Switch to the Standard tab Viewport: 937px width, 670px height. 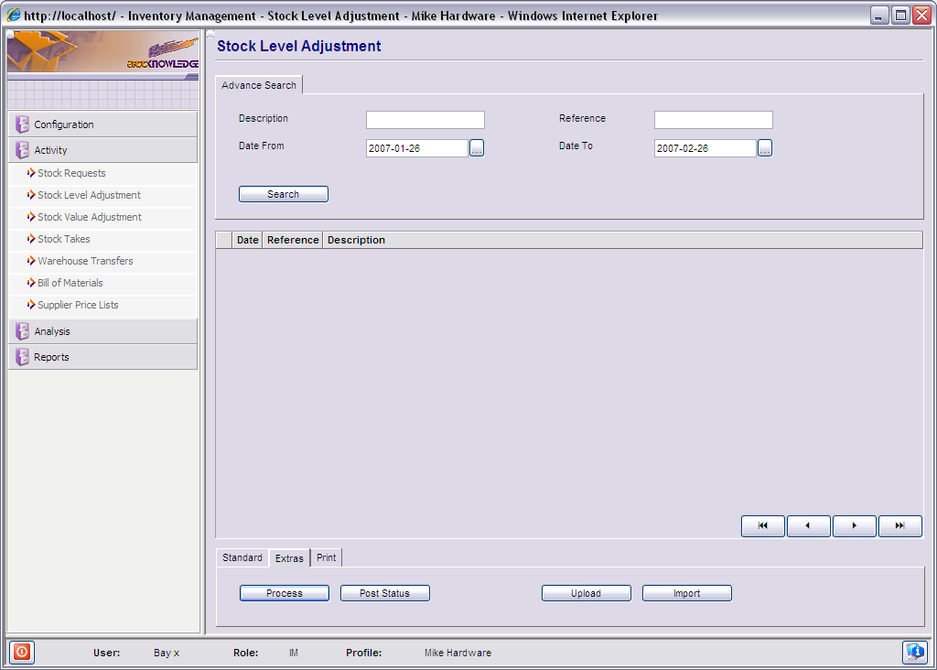(242, 557)
